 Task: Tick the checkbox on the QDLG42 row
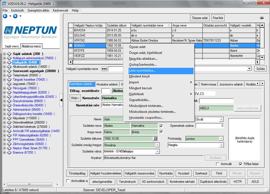coord(71,35)
